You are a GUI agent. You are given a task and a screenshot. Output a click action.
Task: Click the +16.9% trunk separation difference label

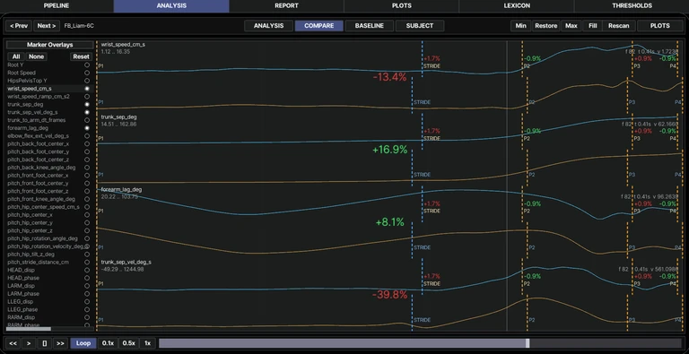(389, 150)
